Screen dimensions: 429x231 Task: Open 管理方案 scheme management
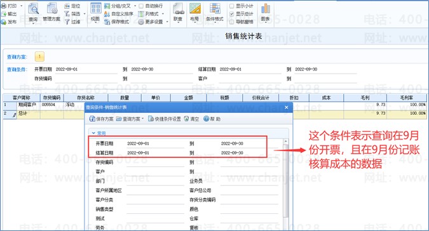pos(51,12)
